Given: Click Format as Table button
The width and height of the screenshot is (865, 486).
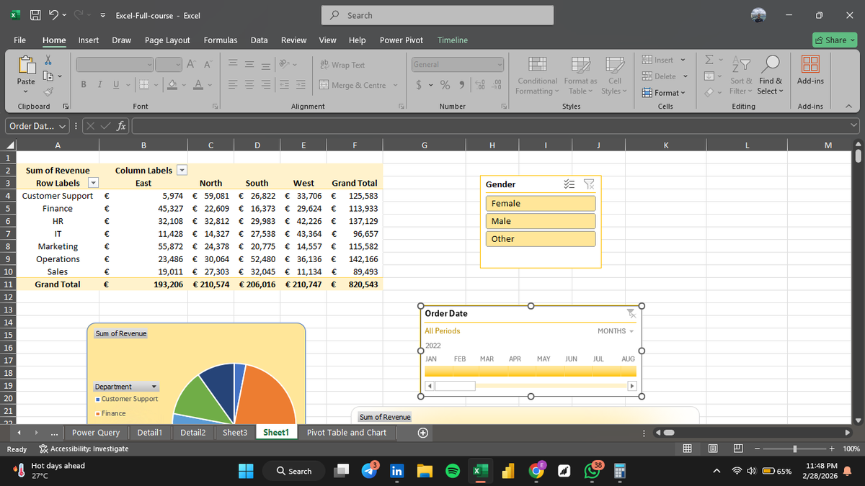Looking at the screenshot, I should click(x=580, y=75).
